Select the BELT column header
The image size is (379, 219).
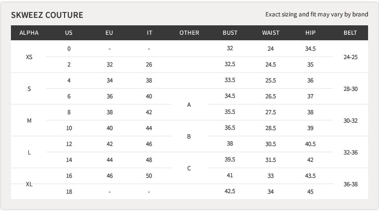pos(350,33)
